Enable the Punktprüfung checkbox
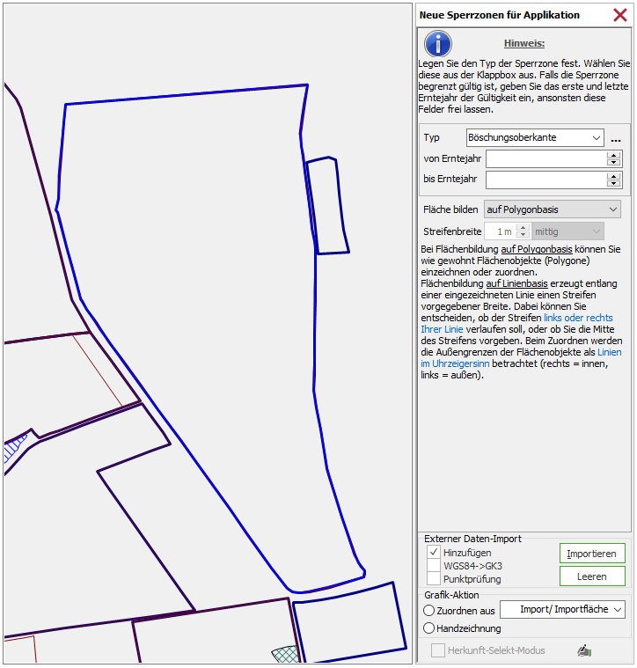Viewport: 637px width, 668px height. point(434,579)
